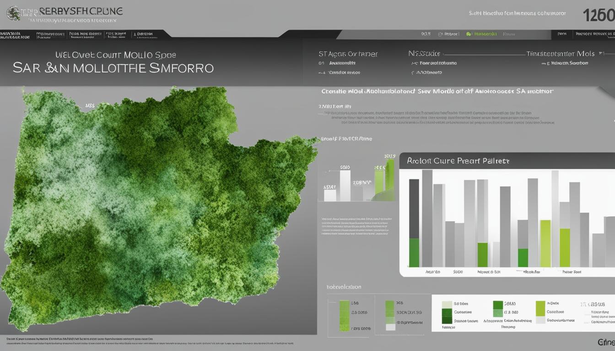615x351 pixels.
Task: Click the 'ST Ajaob Or famer' heading
Action: click(348, 54)
